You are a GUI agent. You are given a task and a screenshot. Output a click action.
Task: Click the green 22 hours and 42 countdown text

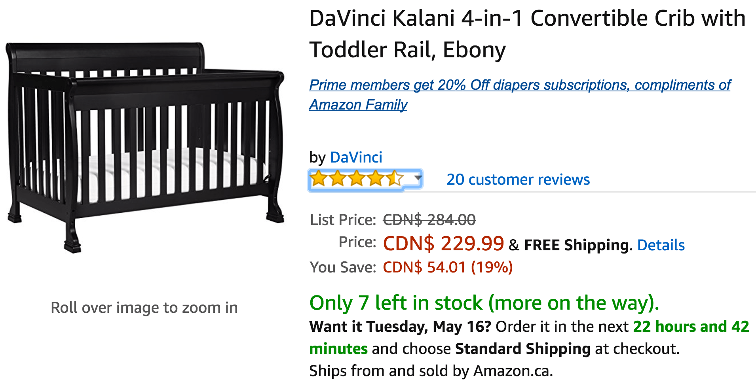691,327
